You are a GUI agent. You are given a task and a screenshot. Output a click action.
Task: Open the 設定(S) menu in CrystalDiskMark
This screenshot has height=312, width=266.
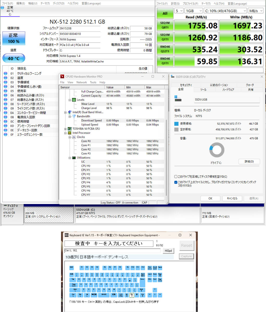(175, 4)
